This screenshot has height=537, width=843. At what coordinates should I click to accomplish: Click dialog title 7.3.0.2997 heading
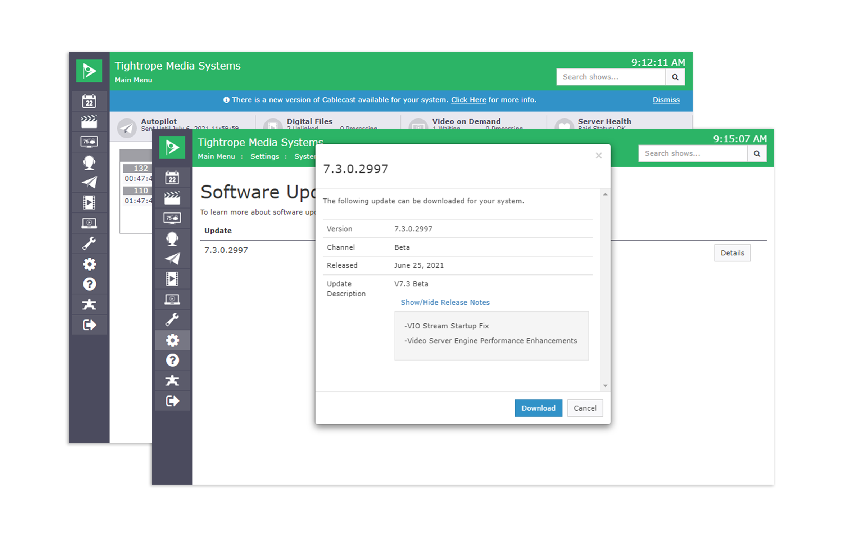355,169
